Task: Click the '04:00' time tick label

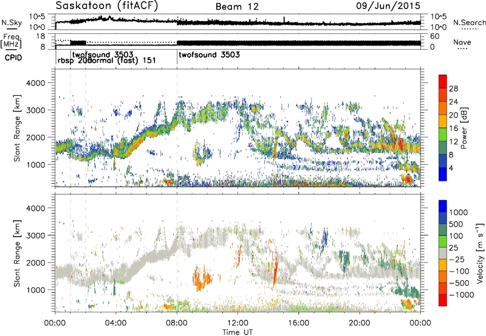Action: (x=116, y=323)
